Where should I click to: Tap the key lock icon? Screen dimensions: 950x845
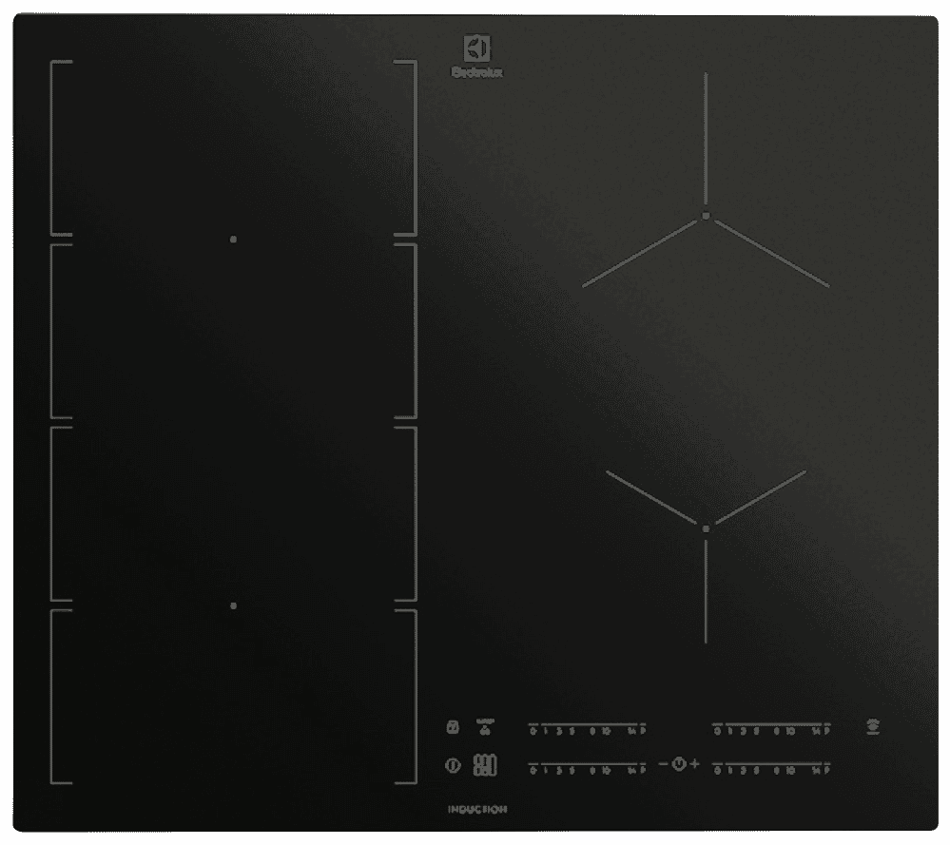click(x=453, y=727)
